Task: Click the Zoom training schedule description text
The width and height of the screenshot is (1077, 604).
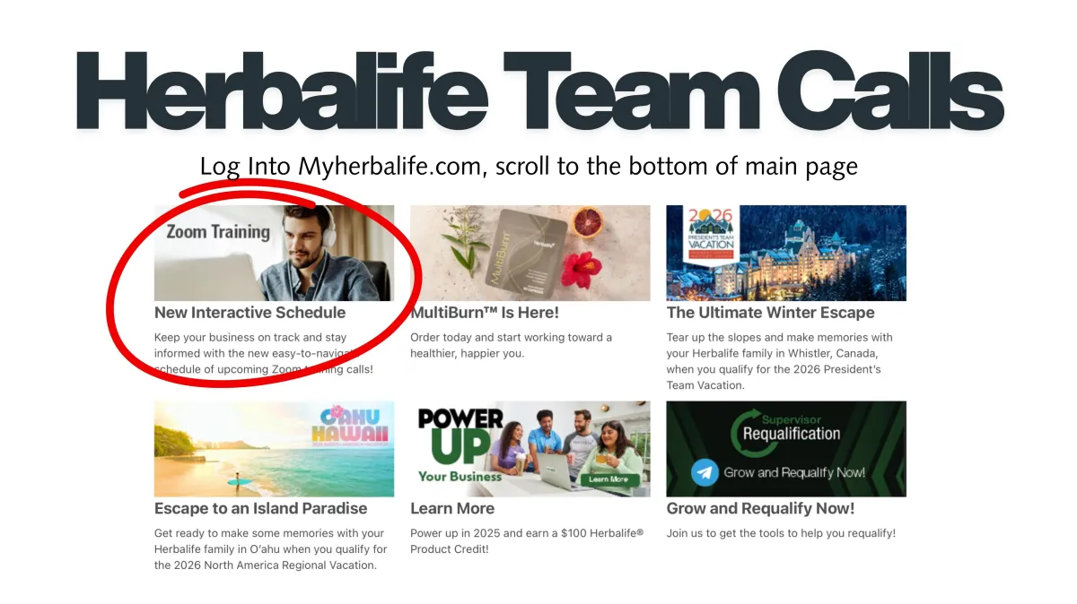Action: point(264,353)
